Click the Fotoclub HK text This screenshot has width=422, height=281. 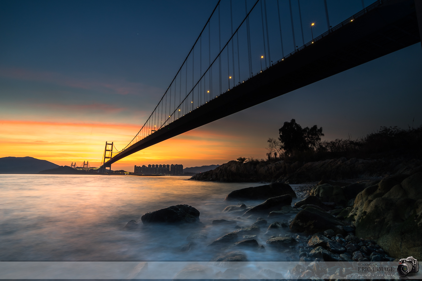[x=368, y=264]
